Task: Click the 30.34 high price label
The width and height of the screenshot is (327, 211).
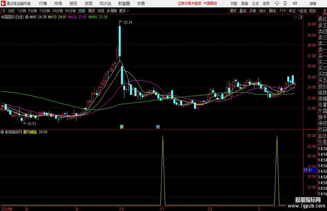Action: coord(128,23)
